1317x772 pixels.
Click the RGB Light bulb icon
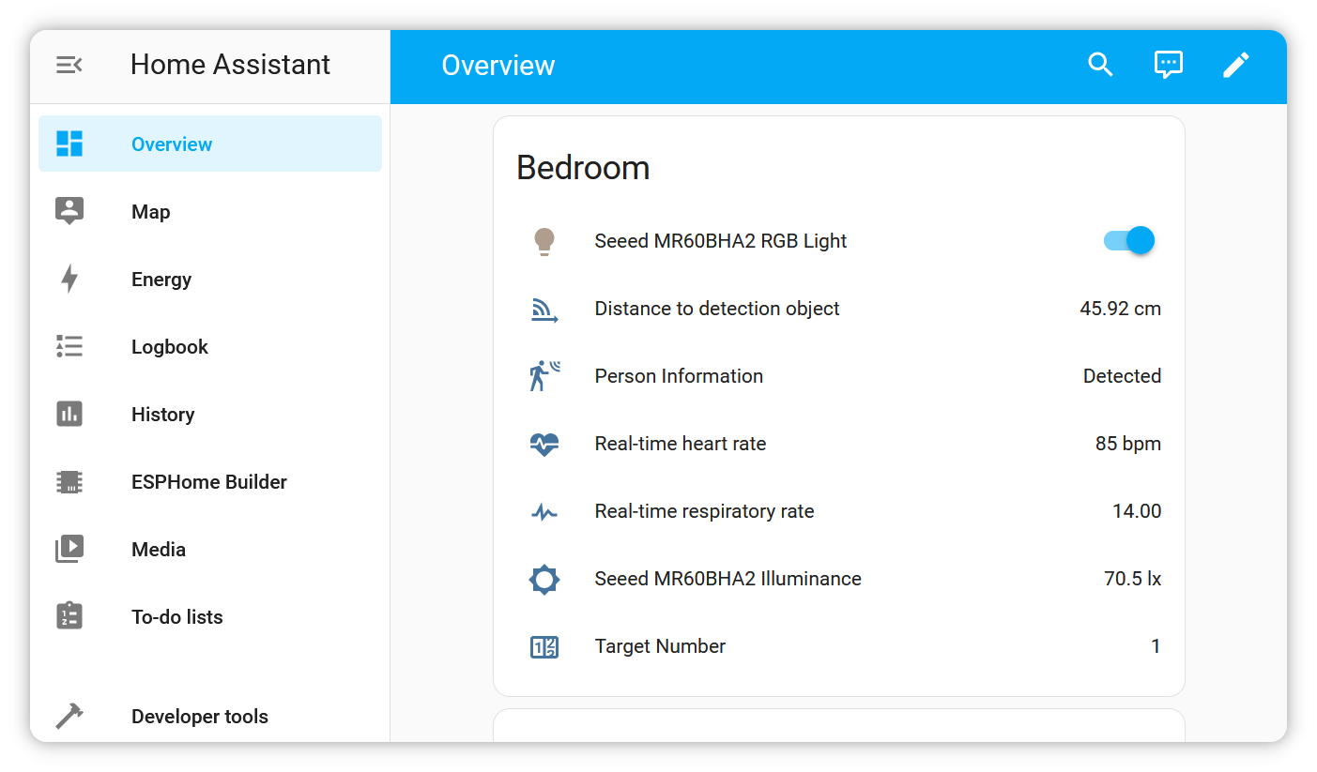point(544,241)
